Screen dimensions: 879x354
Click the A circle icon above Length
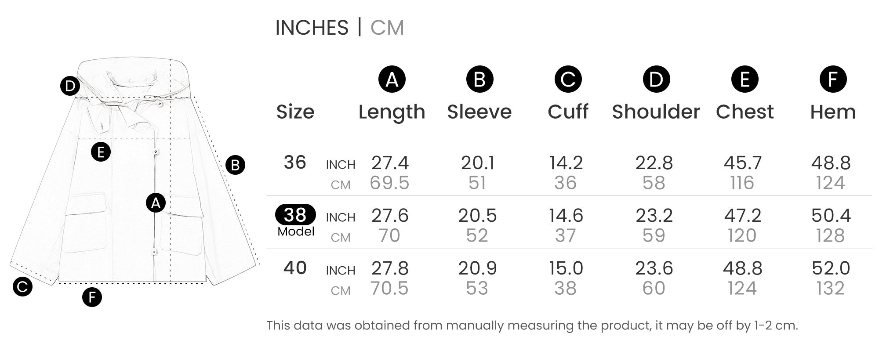point(392,79)
